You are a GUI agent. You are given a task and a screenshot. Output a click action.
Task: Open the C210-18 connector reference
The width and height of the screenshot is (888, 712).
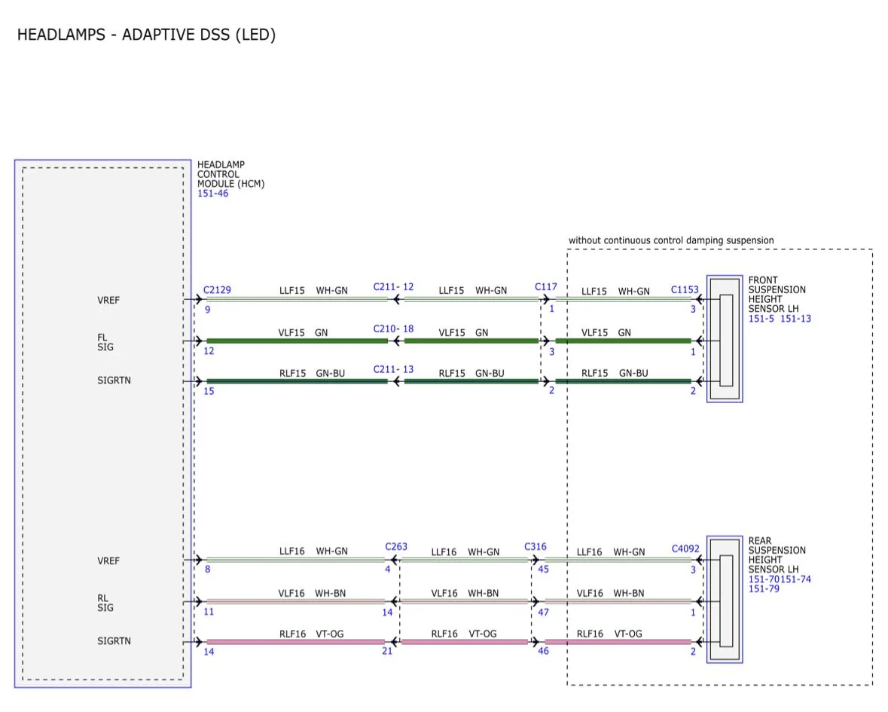click(393, 329)
